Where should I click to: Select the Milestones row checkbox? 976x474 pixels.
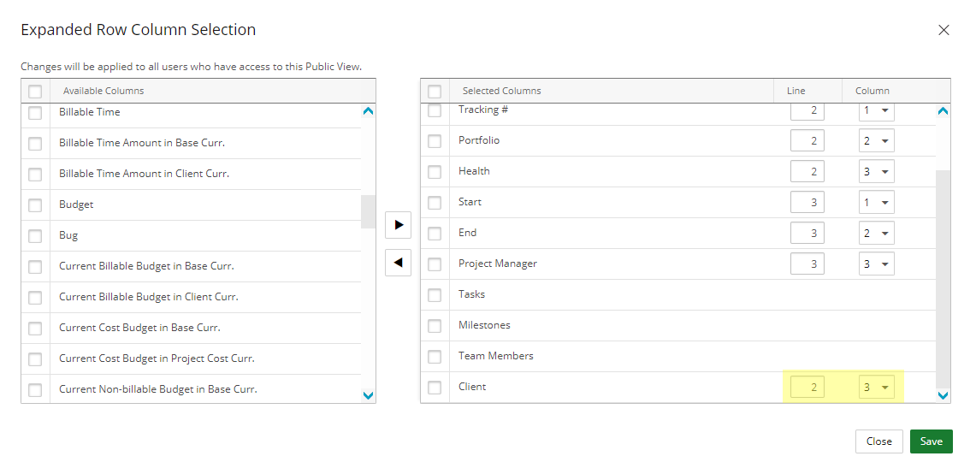[435, 326]
